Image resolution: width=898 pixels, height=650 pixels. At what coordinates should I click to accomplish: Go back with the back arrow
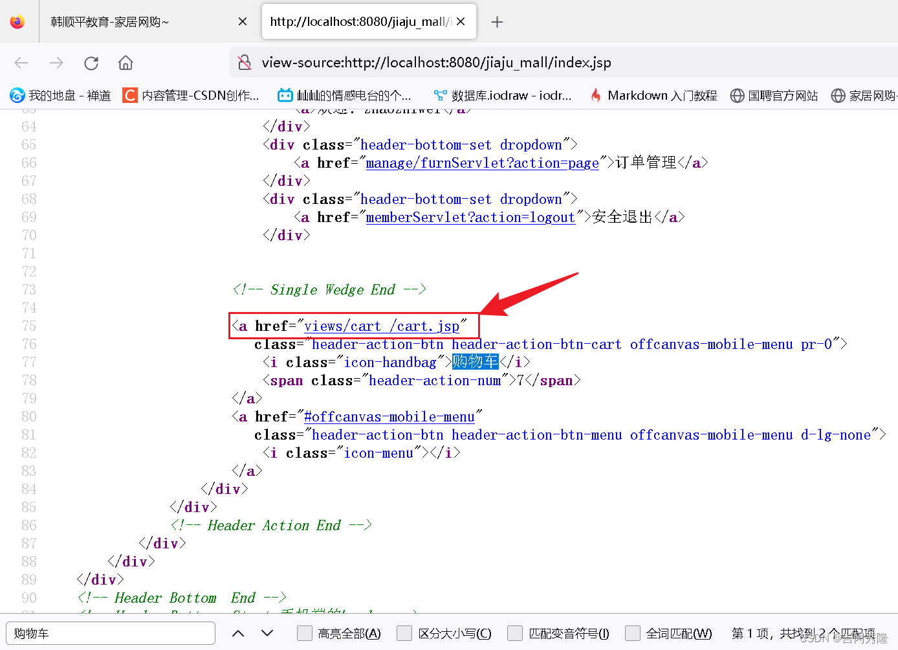point(21,63)
